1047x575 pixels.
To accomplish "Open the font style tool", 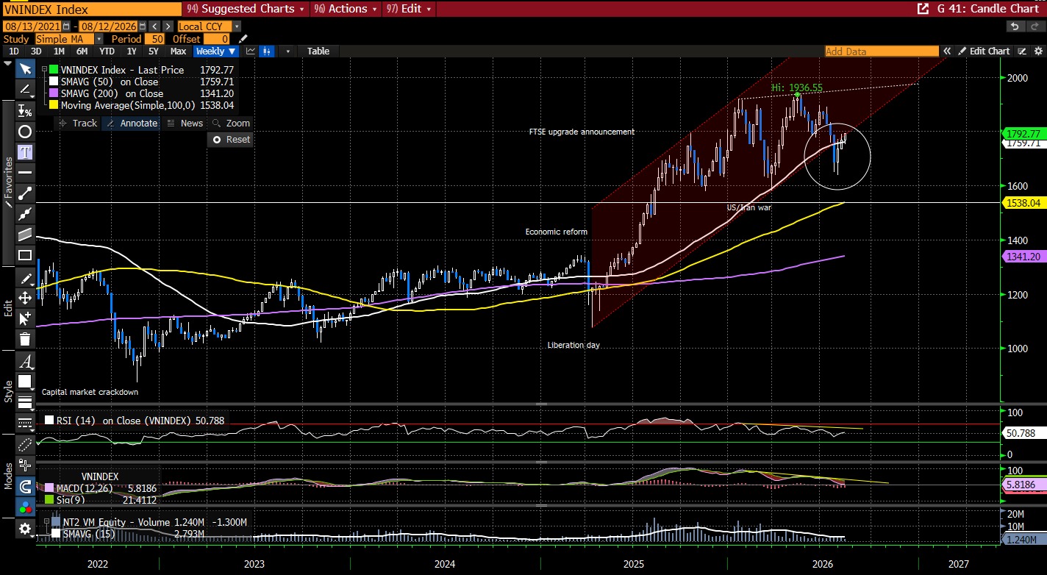I will [x=25, y=362].
